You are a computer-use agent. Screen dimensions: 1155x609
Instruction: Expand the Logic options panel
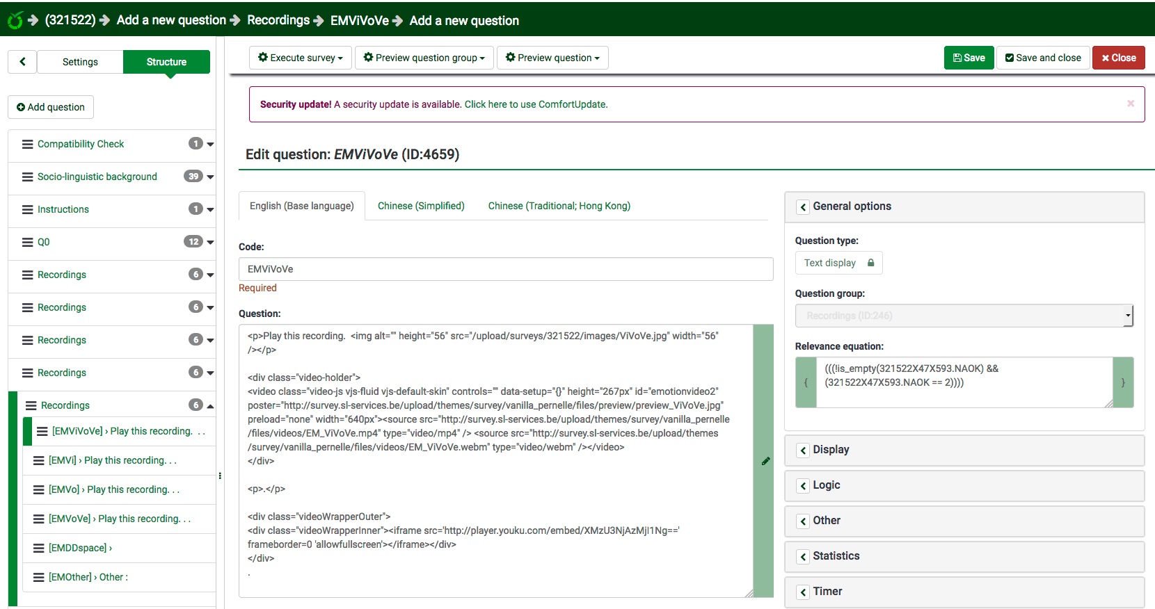click(x=803, y=485)
